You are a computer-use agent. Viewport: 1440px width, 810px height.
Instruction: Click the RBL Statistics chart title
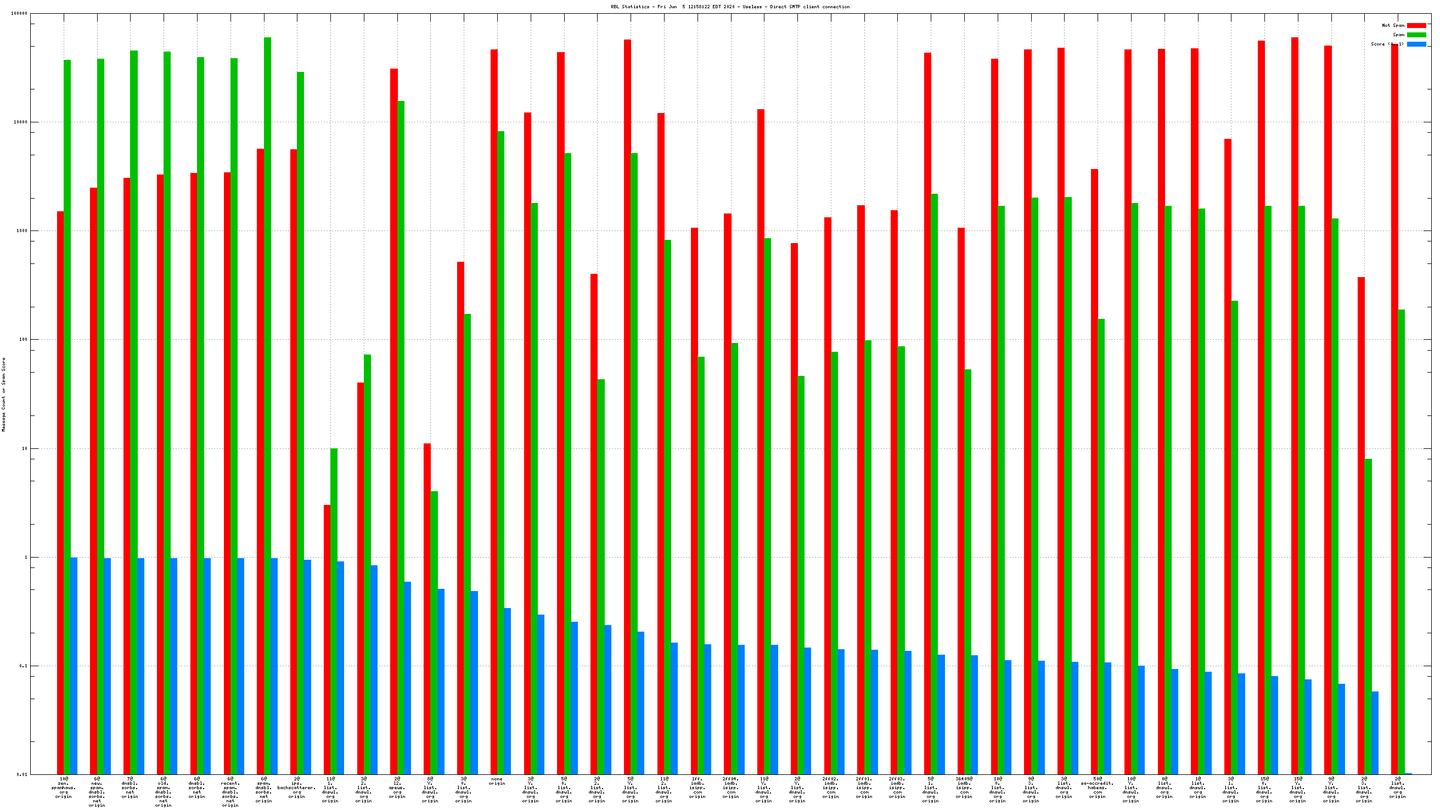pyautogui.click(x=729, y=7)
